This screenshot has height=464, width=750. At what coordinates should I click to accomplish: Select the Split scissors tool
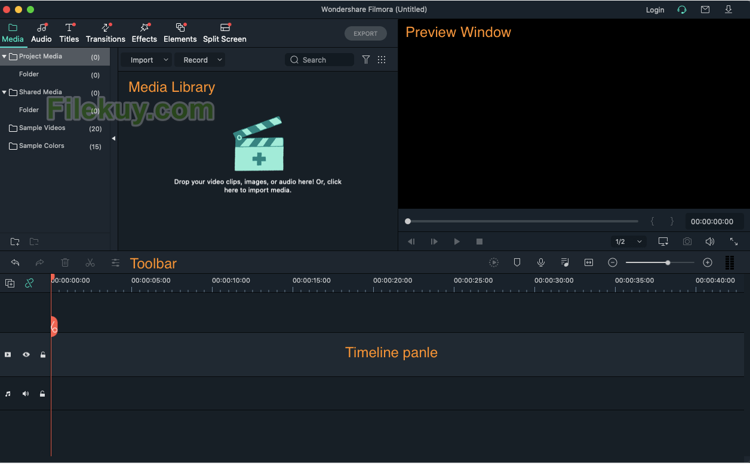[x=90, y=262]
